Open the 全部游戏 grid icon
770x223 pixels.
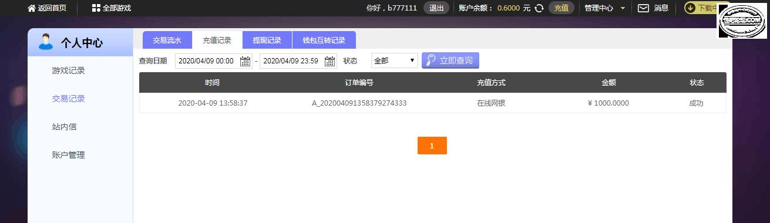[x=96, y=8]
